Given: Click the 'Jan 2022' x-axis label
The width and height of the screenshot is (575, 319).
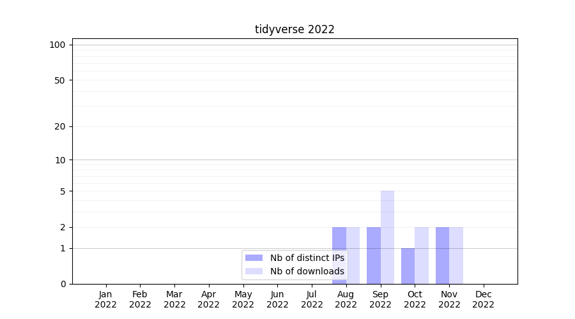Looking at the screenshot, I should click(x=105, y=299).
